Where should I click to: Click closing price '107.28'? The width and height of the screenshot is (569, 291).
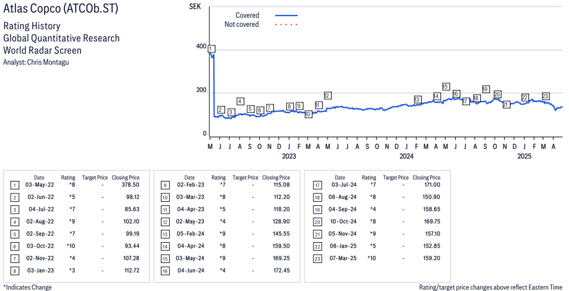[131, 258]
